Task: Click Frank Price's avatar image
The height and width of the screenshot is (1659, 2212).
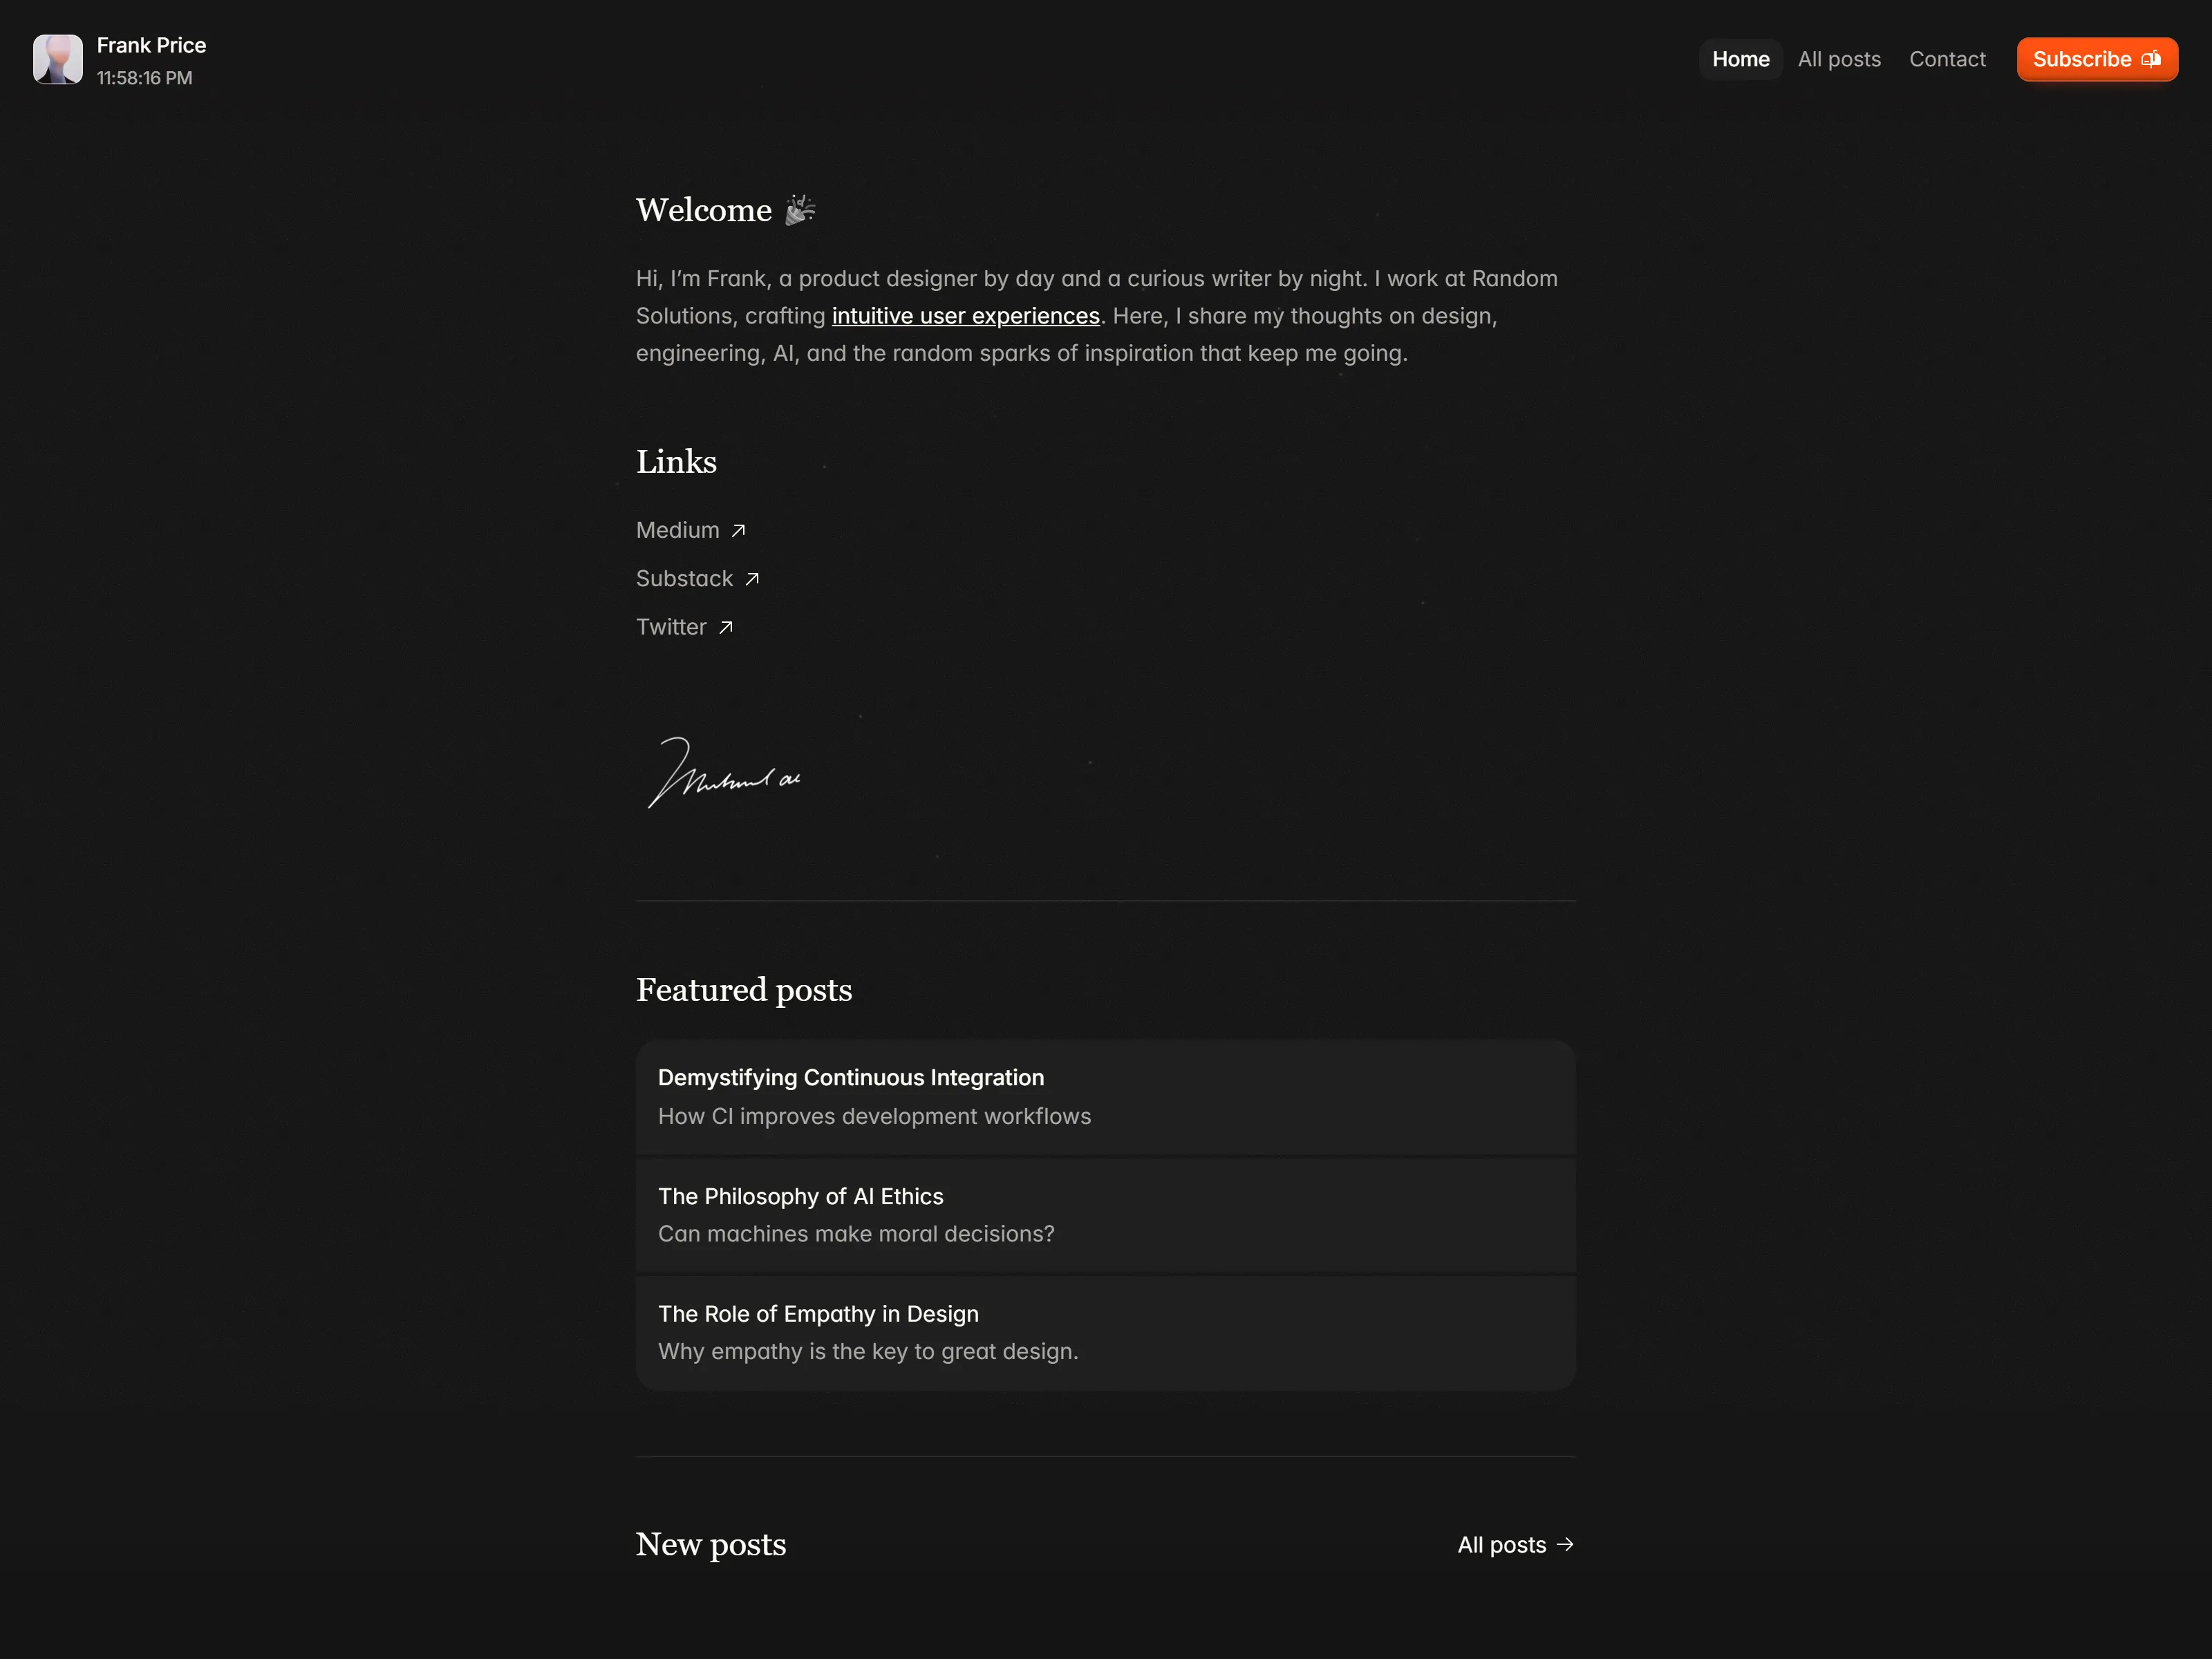Action: 58,60
